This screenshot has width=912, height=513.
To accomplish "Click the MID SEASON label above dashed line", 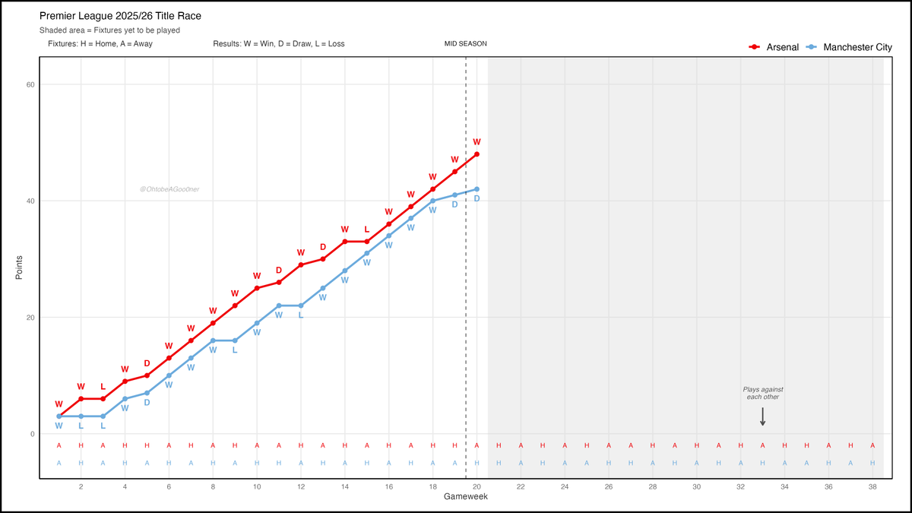I will [466, 44].
